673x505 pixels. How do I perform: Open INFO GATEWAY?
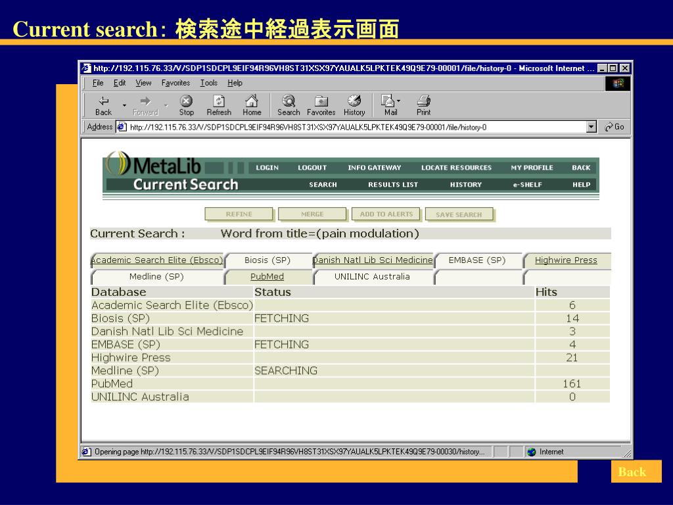pos(374,168)
